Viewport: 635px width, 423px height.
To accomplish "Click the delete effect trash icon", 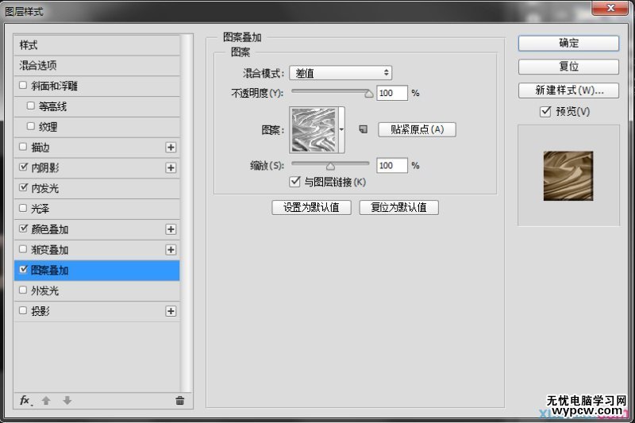I will [180, 401].
